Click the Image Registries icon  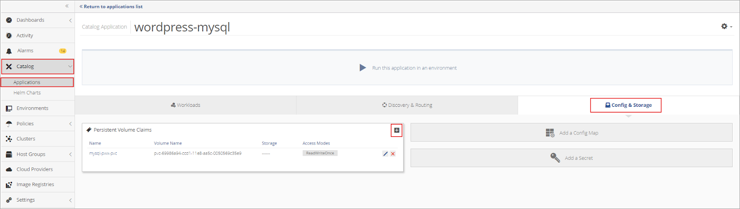click(9, 185)
